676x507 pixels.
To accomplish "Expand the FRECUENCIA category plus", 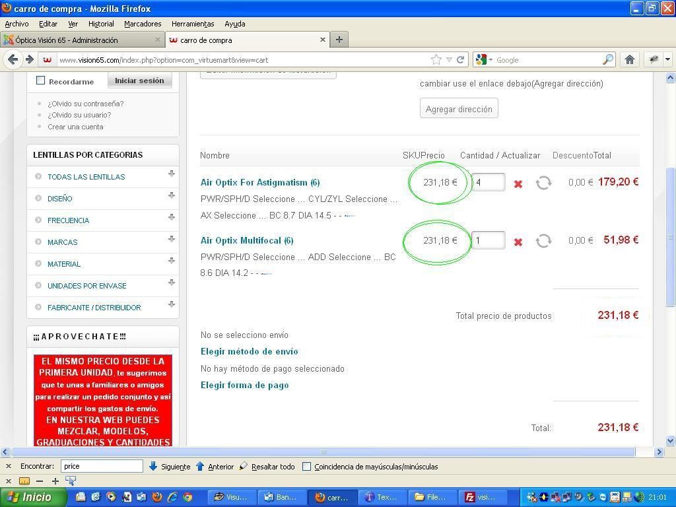I will 172,217.
